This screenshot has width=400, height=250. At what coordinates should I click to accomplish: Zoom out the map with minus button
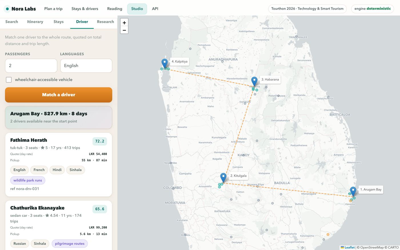pyautogui.click(x=124, y=30)
